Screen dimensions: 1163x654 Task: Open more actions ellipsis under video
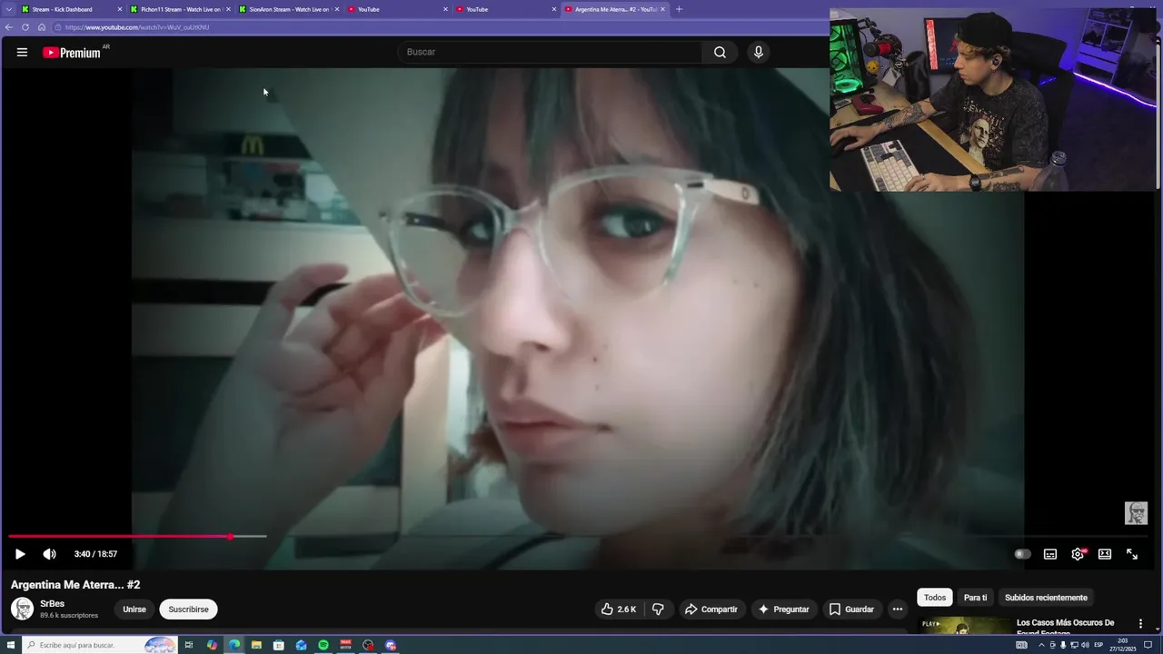click(898, 609)
